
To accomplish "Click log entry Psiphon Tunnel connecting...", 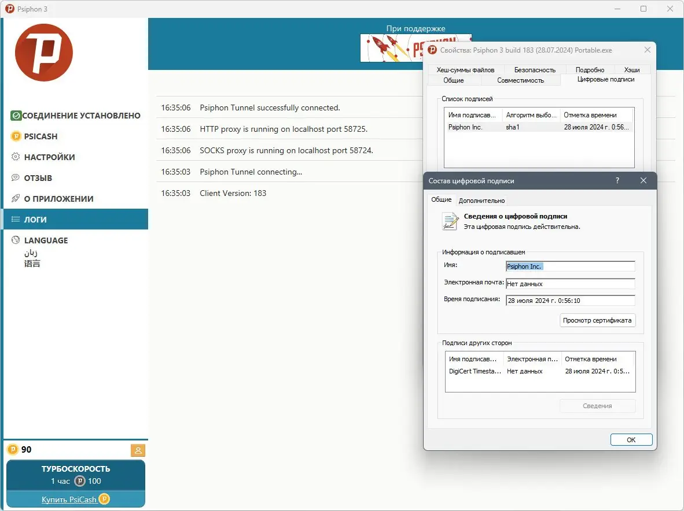I will point(251,172).
